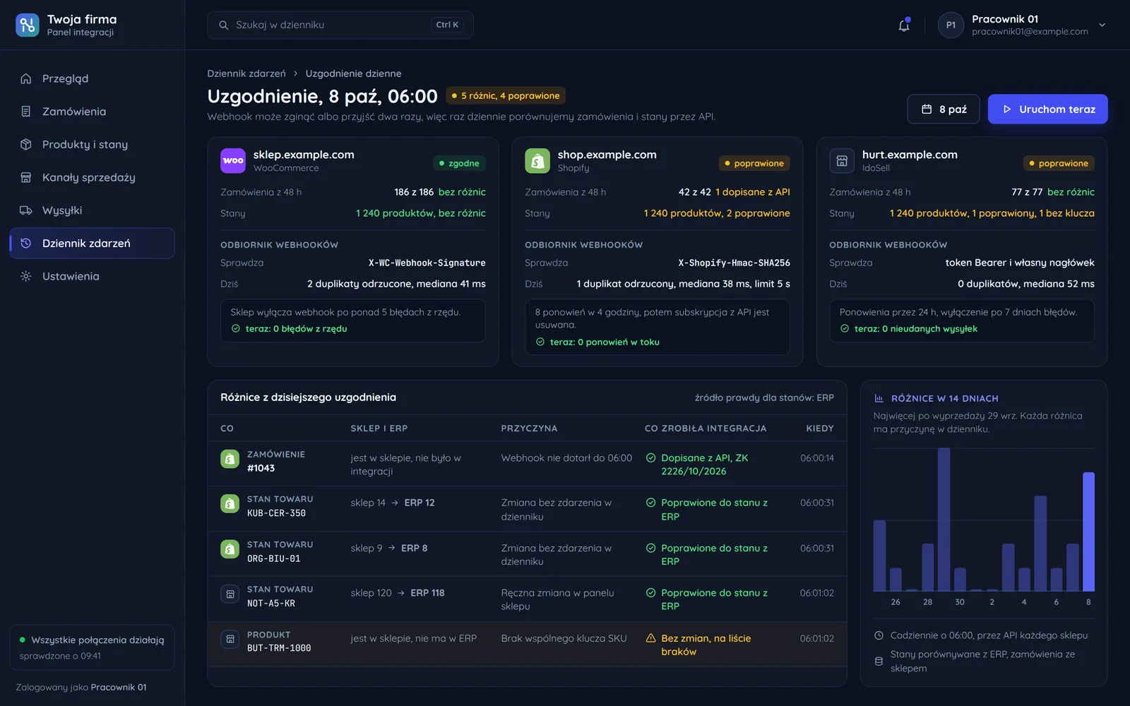Click the Shopify icon in ORG-BIU-01 row
The height and width of the screenshot is (706, 1130).
[x=230, y=549]
